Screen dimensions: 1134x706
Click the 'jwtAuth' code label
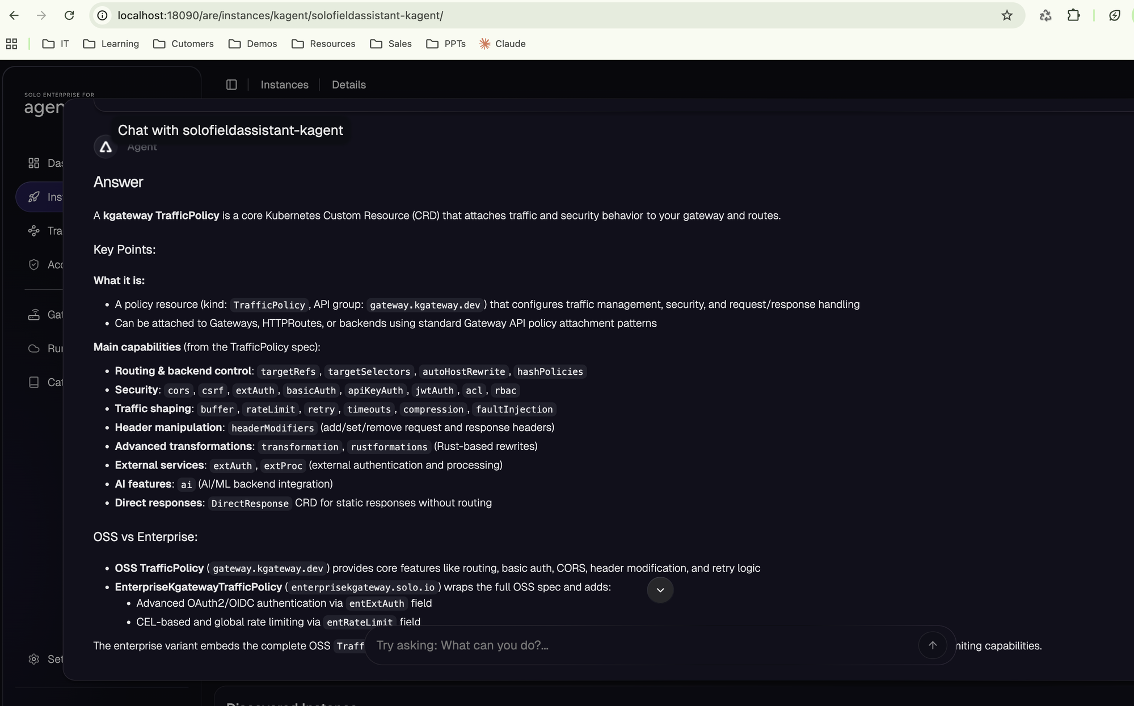(x=434, y=390)
